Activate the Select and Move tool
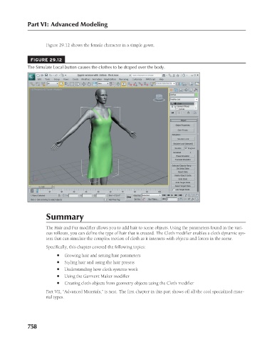Screen dimensions: 272x342 click(x=84, y=84)
